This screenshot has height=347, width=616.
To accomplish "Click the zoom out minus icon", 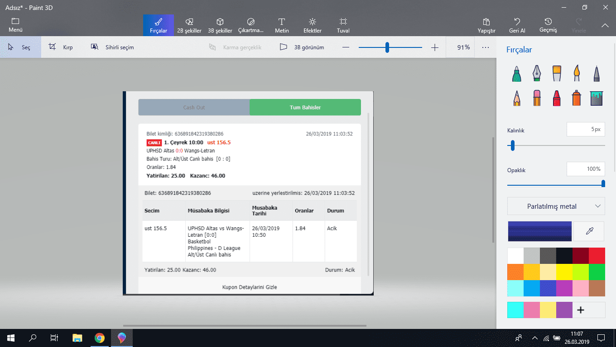I will pyautogui.click(x=346, y=47).
